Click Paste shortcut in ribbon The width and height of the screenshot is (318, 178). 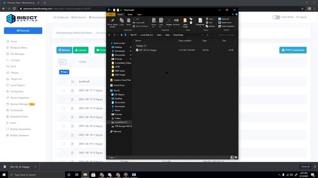140,26
